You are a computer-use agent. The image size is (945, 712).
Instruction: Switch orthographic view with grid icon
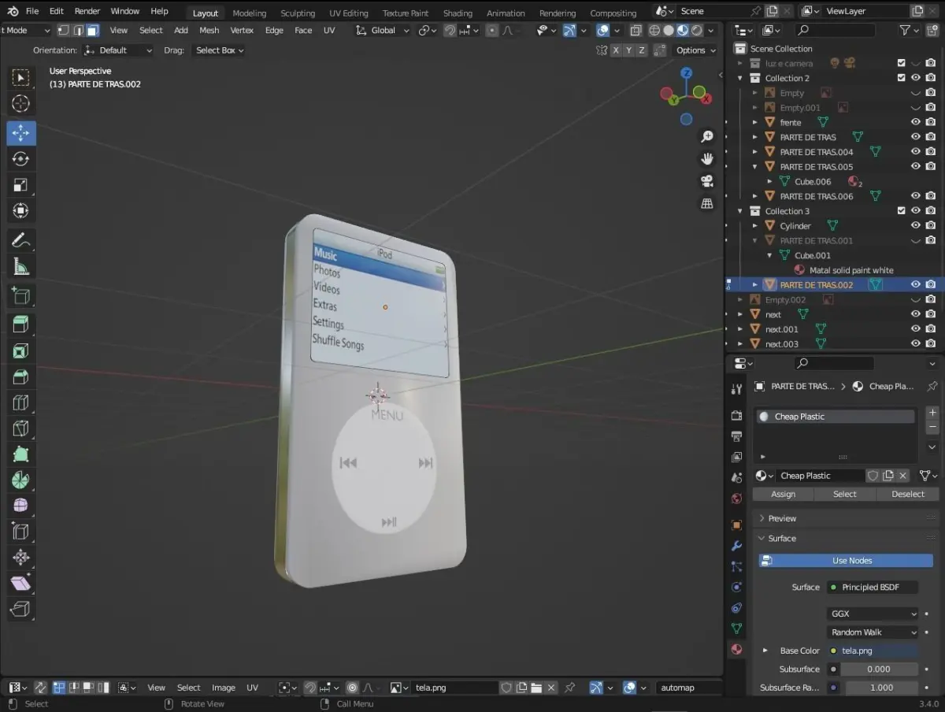707,203
